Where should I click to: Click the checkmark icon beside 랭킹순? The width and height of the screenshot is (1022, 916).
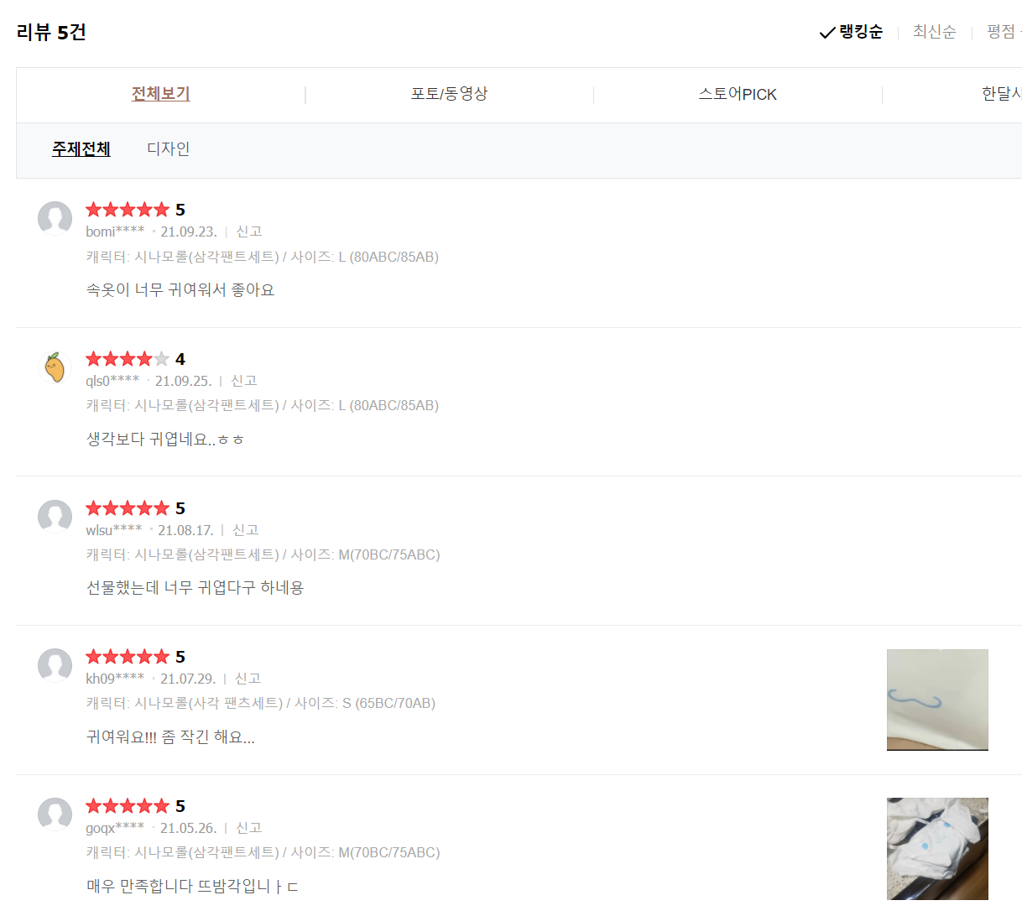tap(827, 33)
